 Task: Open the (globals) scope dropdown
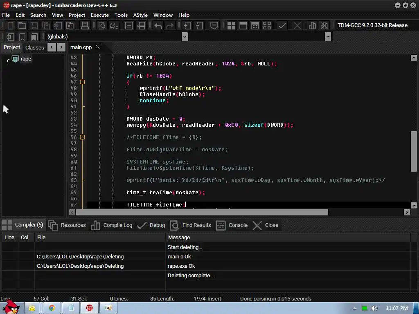(x=185, y=36)
